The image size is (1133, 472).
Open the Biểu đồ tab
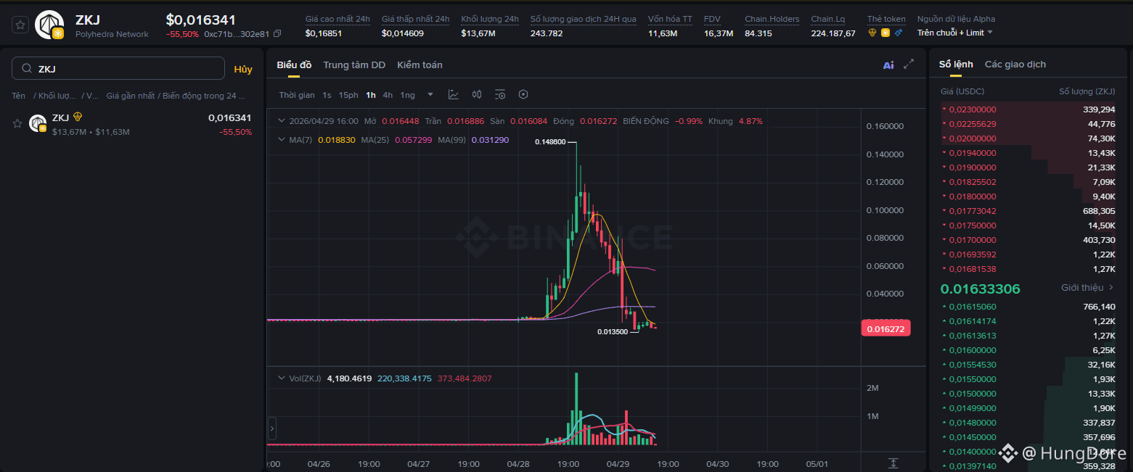[294, 65]
